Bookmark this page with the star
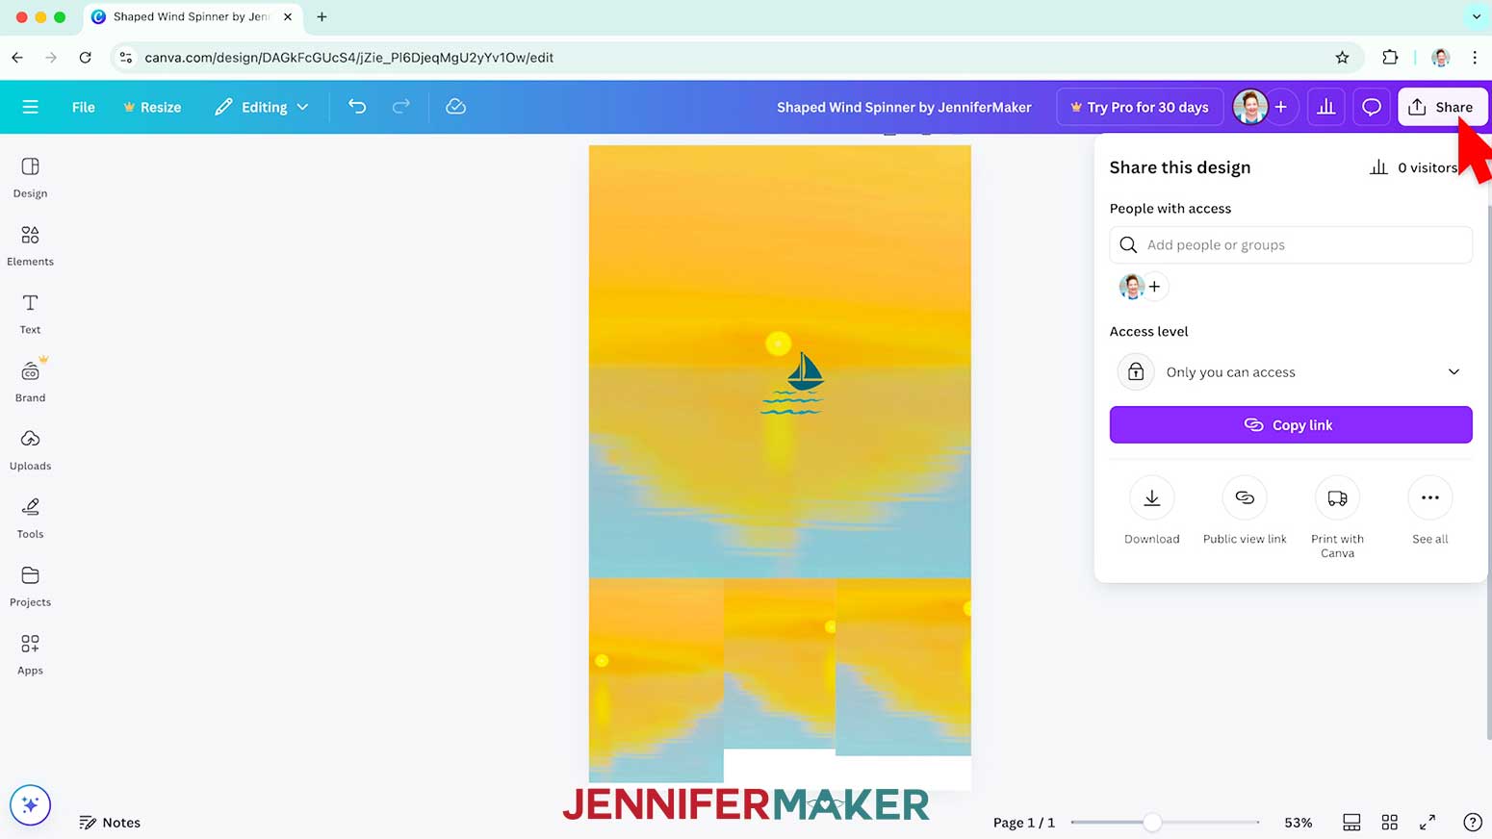1492x839 pixels. [1342, 58]
